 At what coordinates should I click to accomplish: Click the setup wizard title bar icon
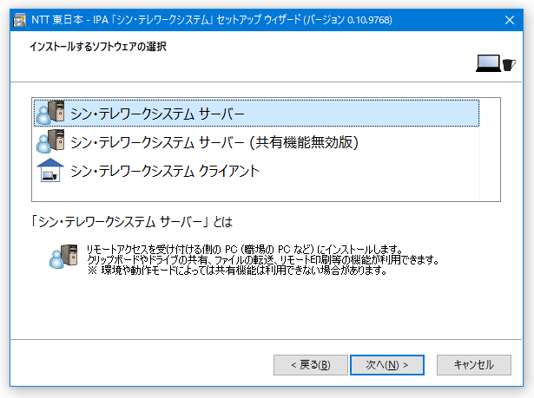(x=19, y=20)
